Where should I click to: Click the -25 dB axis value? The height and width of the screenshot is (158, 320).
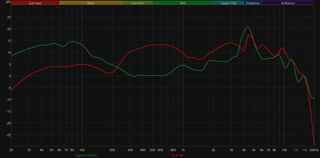click(x=8, y=135)
